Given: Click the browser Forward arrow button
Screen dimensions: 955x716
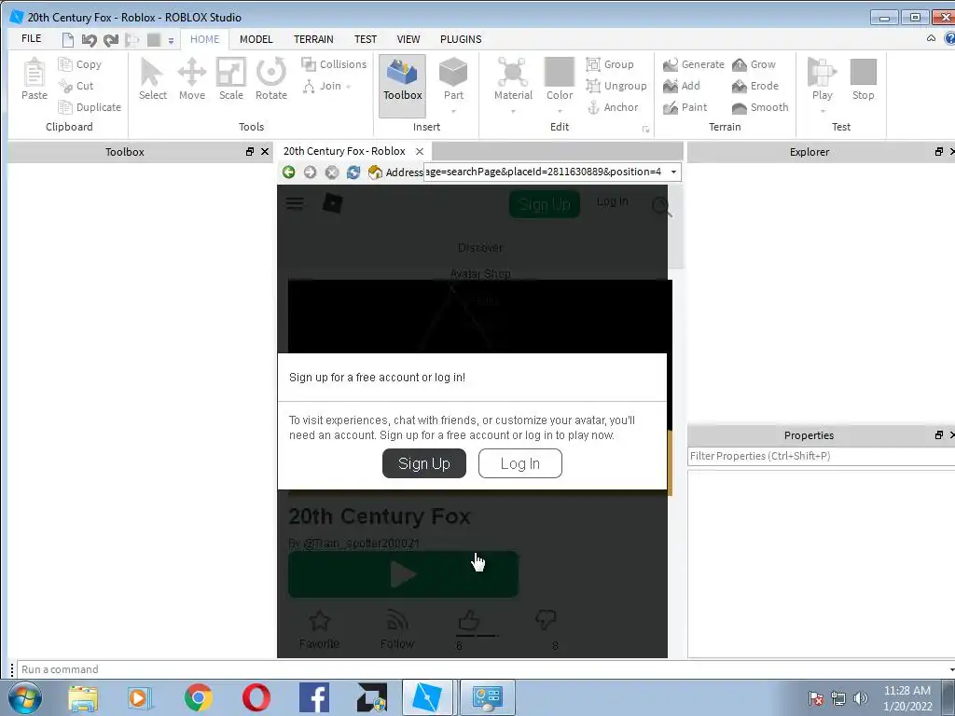Looking at the screenshot, I should (310, 172).
